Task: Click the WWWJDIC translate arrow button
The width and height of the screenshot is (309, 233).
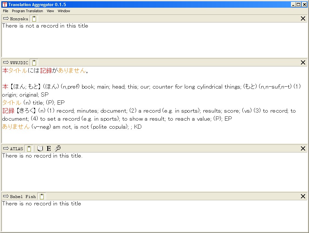Action: point(6,63)
